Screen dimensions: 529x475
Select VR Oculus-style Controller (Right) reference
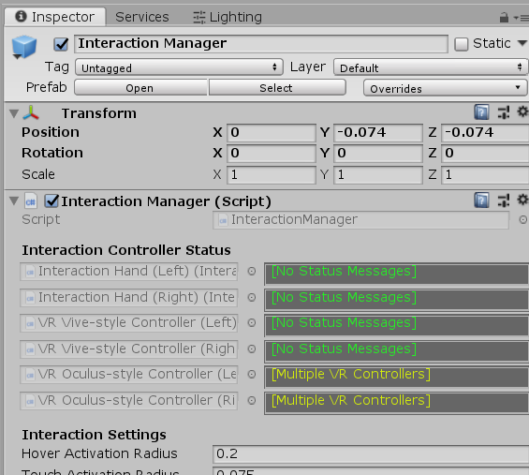coord(129,400)
